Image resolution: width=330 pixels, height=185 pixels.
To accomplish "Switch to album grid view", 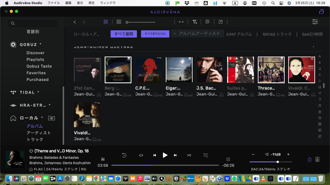I will point(106,22).
